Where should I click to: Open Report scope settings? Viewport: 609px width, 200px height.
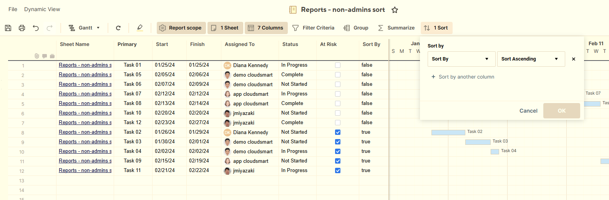[x=181, y=28]
